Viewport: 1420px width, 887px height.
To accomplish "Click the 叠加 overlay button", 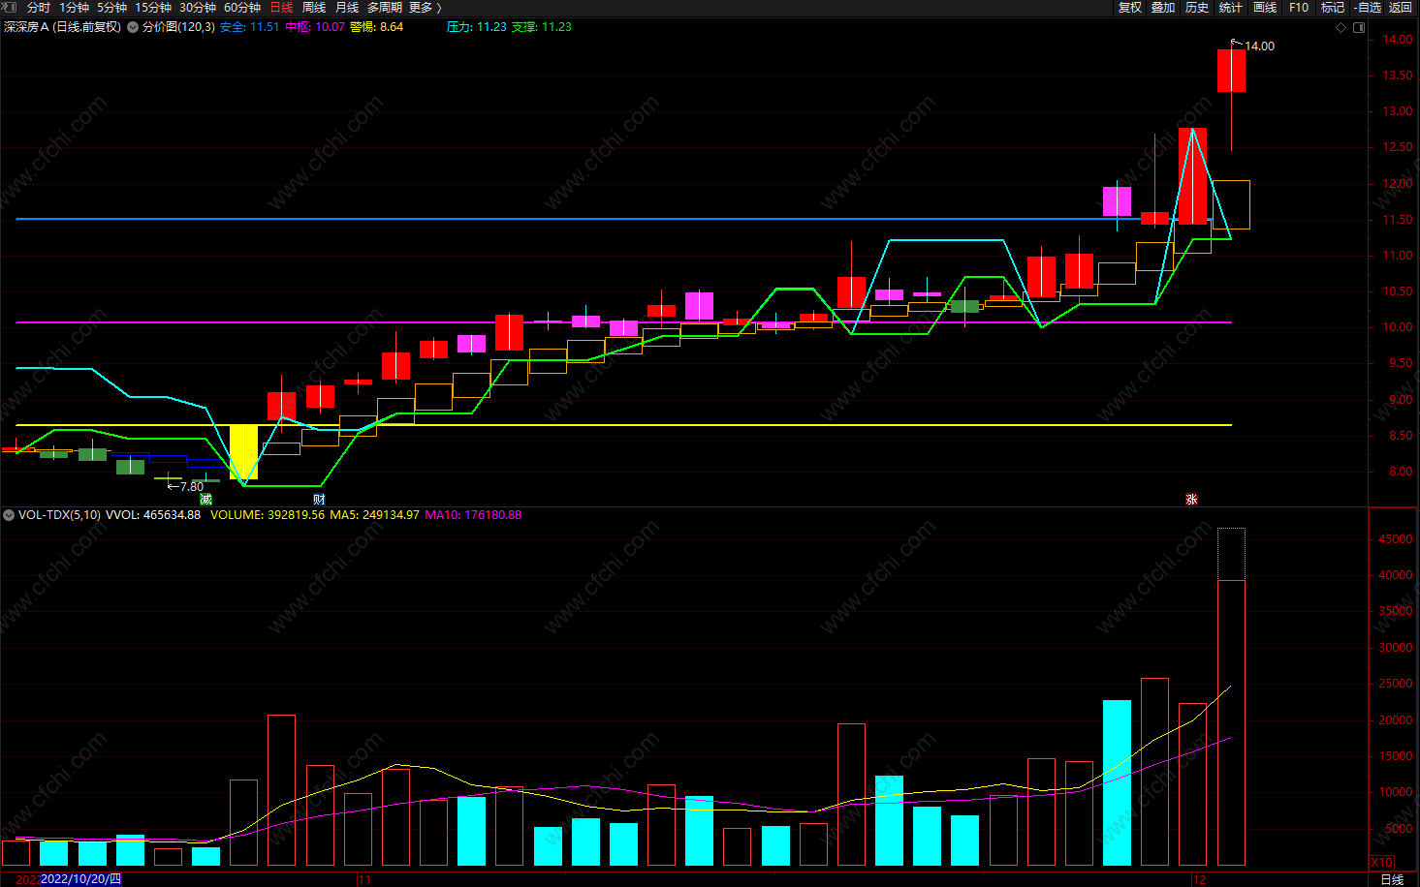I will pyautogui.click(x=1163, y=7).
